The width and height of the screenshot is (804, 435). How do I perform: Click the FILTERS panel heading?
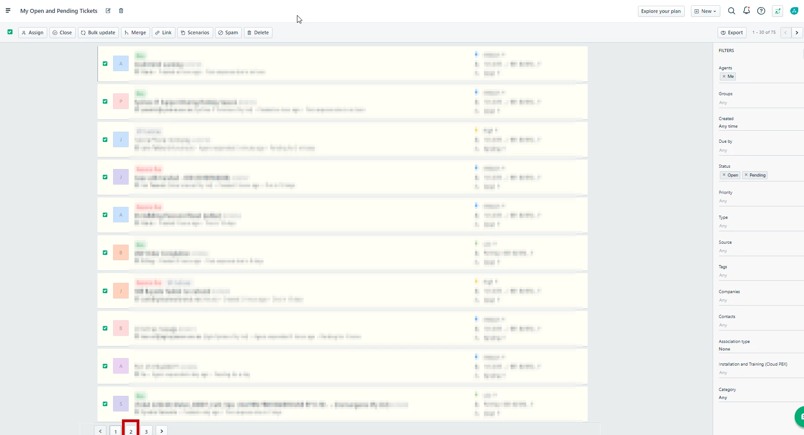pyautogui.click(x=726, y=50)
